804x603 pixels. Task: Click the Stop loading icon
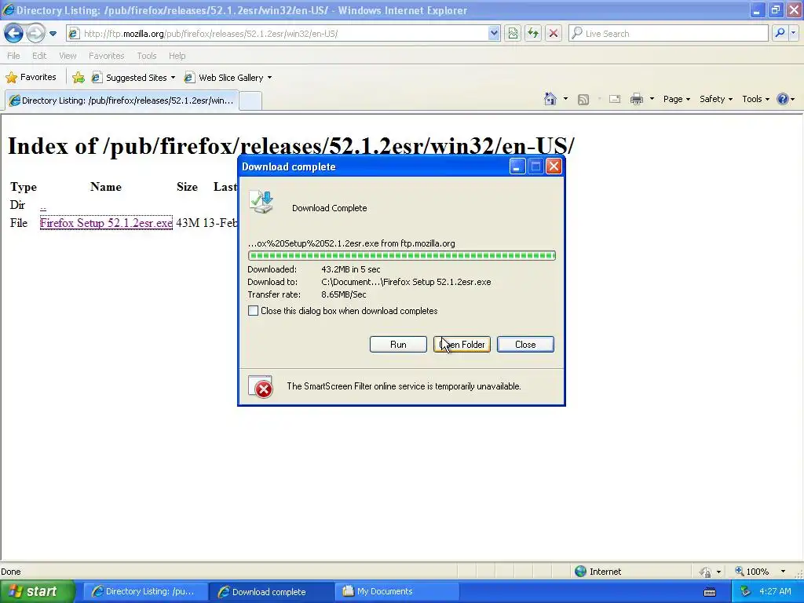(x=554, y=34)
